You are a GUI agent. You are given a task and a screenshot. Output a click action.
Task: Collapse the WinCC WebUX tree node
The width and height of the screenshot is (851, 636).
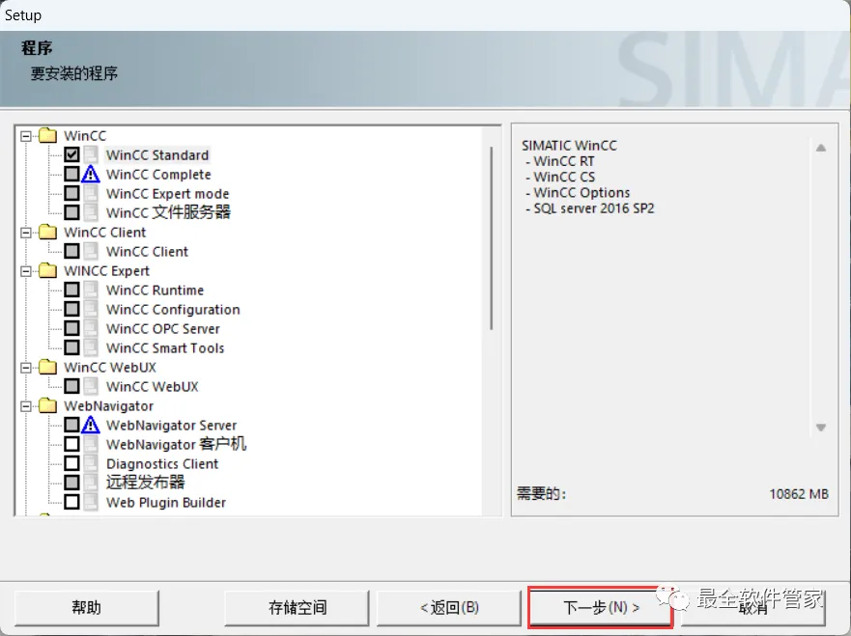[25, 368]
